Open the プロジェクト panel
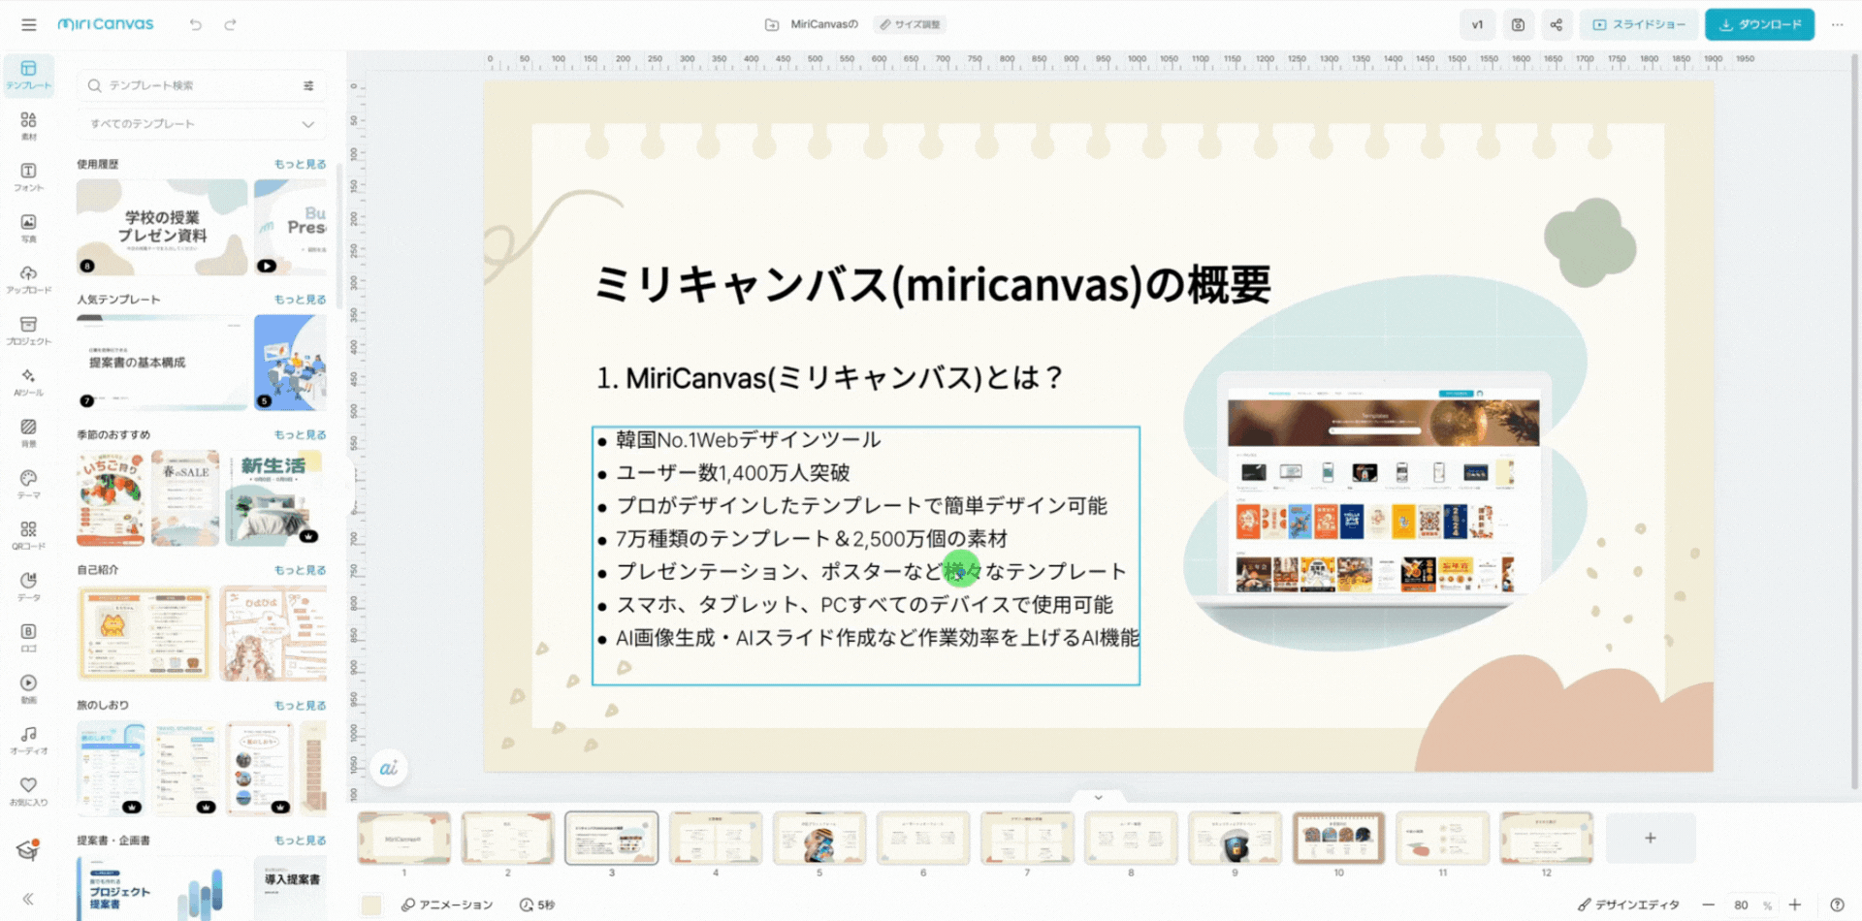 click(x=28, y=332)
